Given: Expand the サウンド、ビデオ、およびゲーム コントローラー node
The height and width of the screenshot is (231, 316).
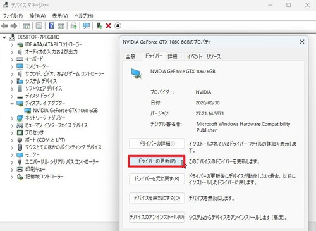Looking at the screenshot, I should 12,74.
